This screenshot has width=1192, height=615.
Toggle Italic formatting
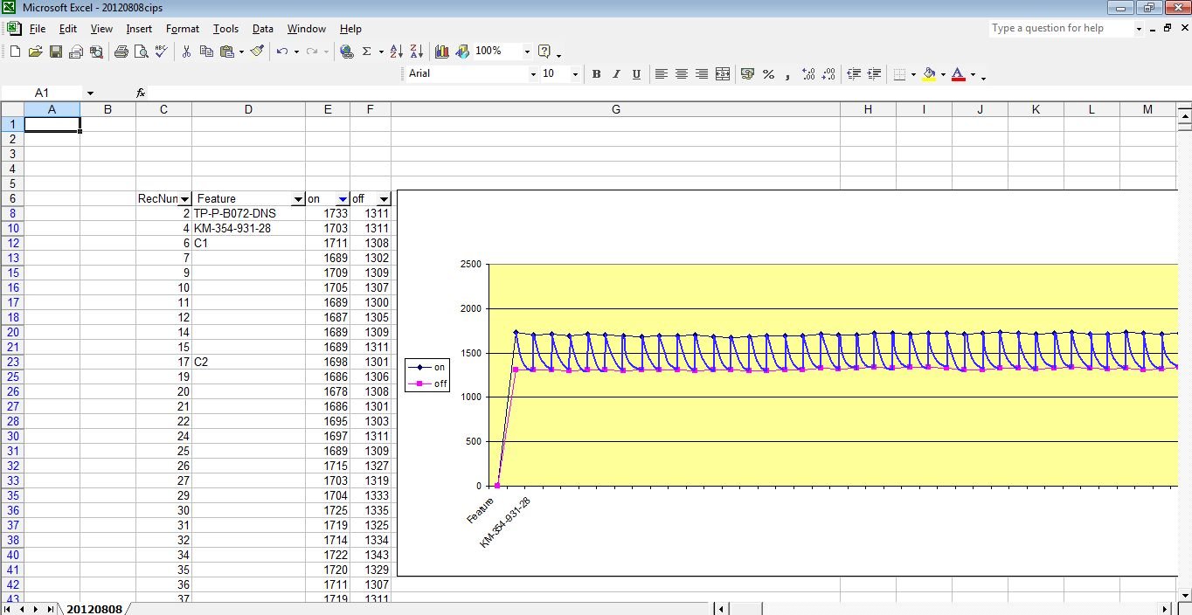click(x=616, y=74)
